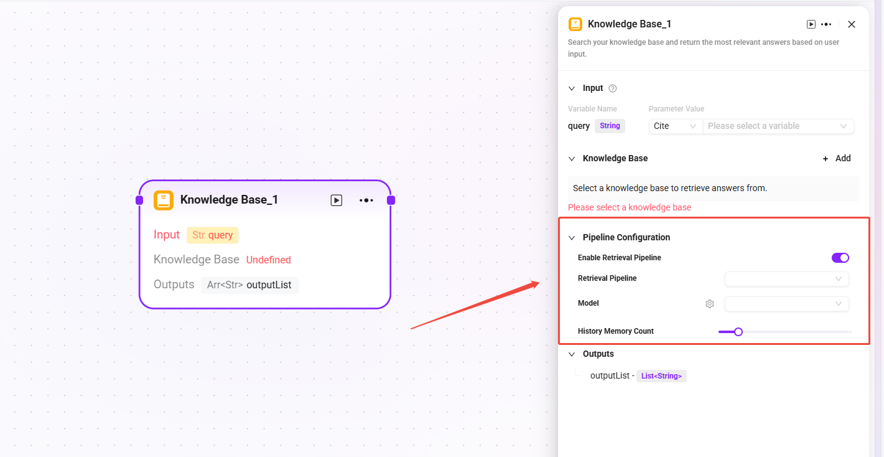The height and width of the screenshot is (457, 884).
Task: Click the List<String> output type tag
Action: point(661,376)
